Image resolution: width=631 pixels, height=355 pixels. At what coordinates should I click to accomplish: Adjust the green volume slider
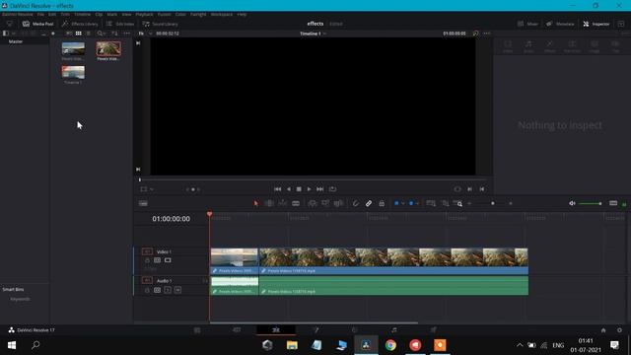point(590,204)
